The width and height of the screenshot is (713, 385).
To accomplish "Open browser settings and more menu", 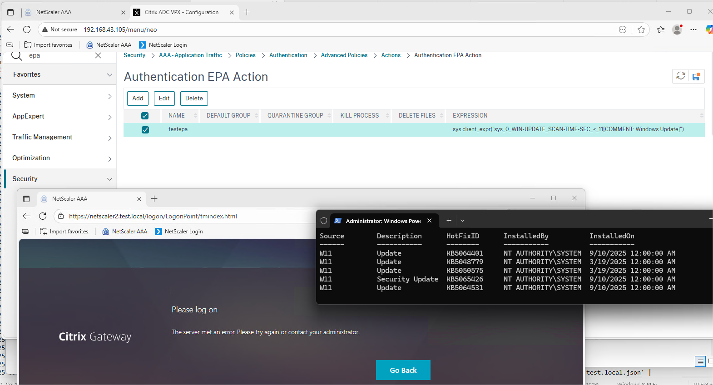I will click(x=693, y=30).
